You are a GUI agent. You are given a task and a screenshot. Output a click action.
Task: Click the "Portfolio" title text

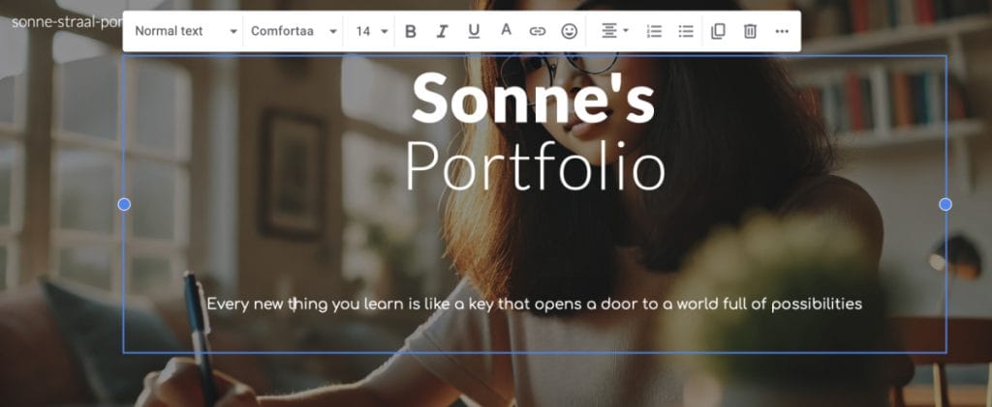(535, 166)
